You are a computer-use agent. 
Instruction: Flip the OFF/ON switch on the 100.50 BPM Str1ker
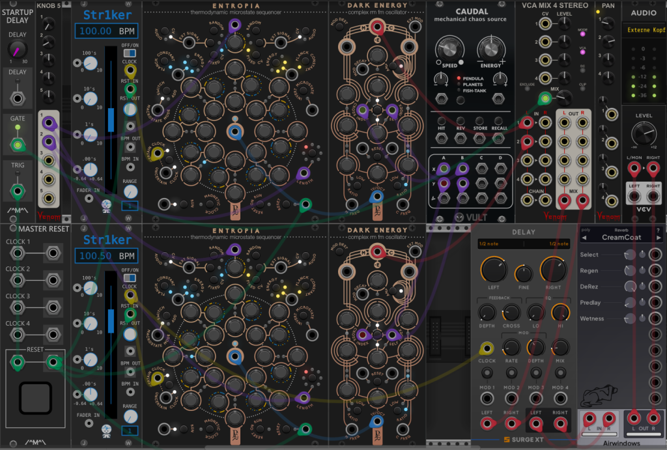click(130, 277)
